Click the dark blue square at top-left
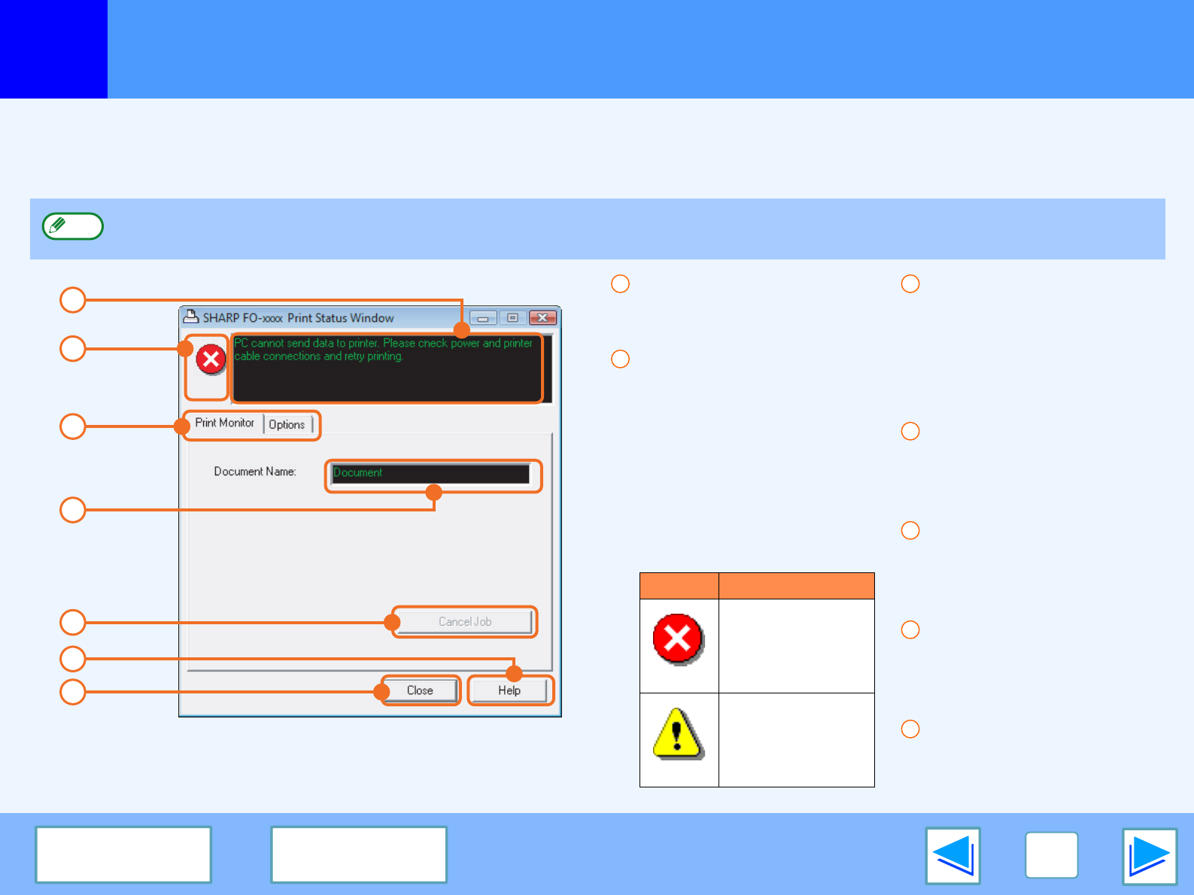This screenshot has height=895, width=1194. pos(53,49)
